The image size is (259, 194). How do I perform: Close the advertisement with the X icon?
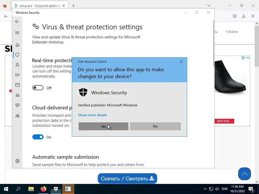point(248,58)
